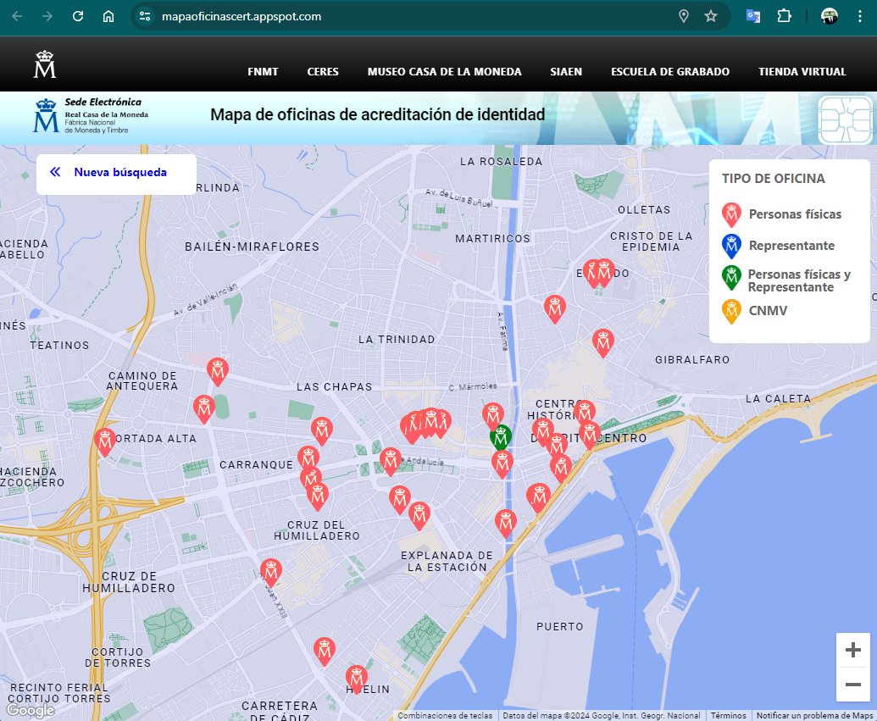Click Notificar un problema de Maps link
Image resolution: width=877 pixels, height=721 pixels.
(813, 716)
